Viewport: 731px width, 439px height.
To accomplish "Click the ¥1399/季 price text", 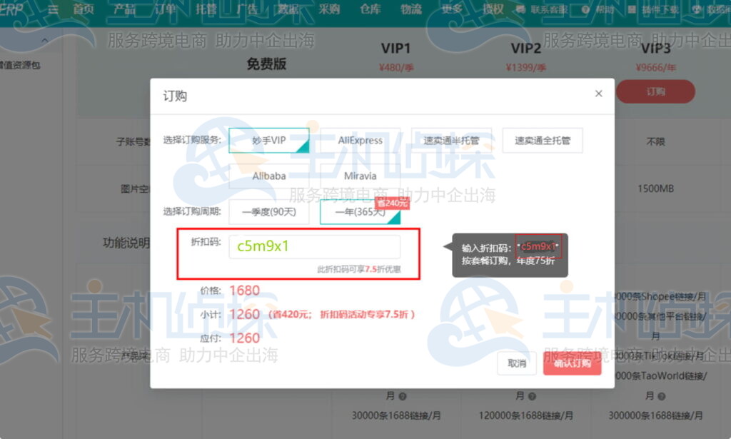I will coord(526,68).
